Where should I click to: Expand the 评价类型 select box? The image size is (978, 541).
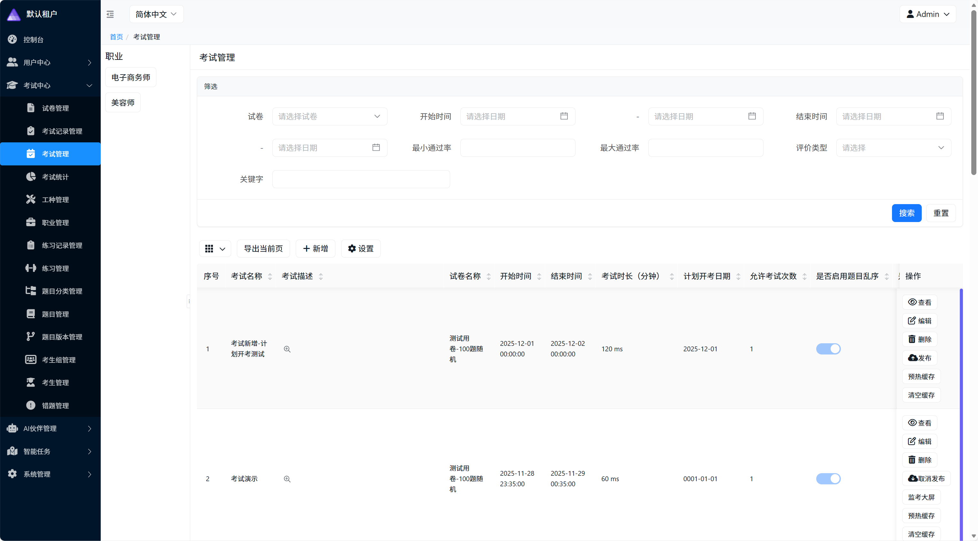pos(893,148)
